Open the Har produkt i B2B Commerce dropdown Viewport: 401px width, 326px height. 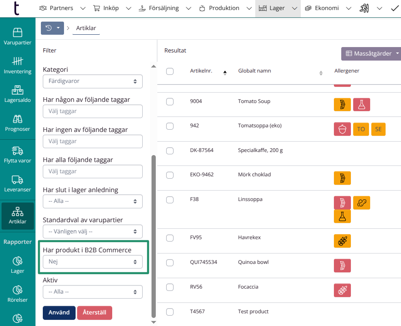(93, 261)
